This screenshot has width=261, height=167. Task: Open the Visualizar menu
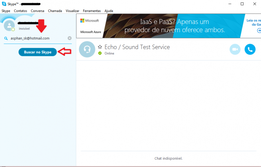[x=73, y=11]
